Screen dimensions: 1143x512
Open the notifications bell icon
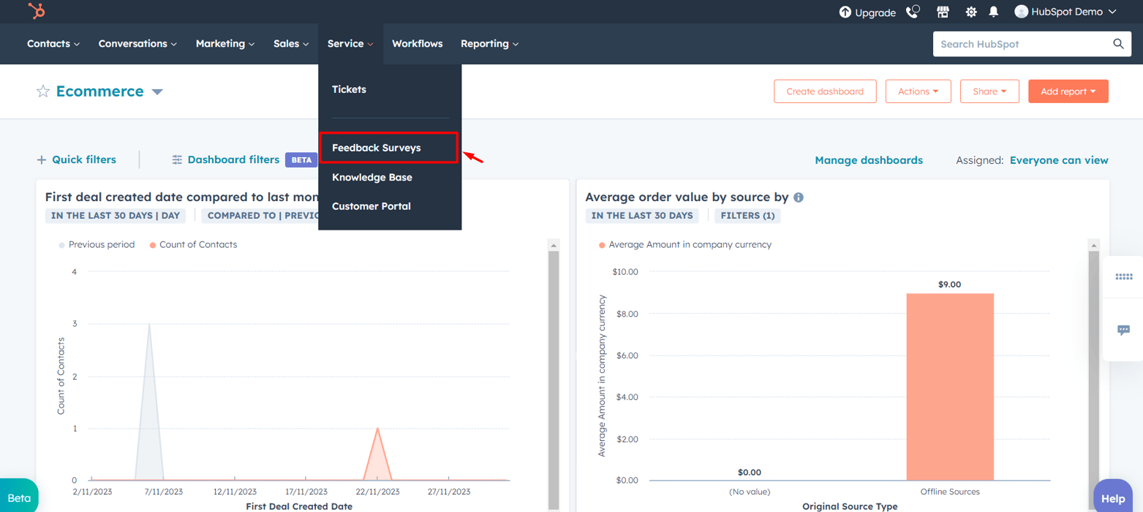[x=993, y=11]
